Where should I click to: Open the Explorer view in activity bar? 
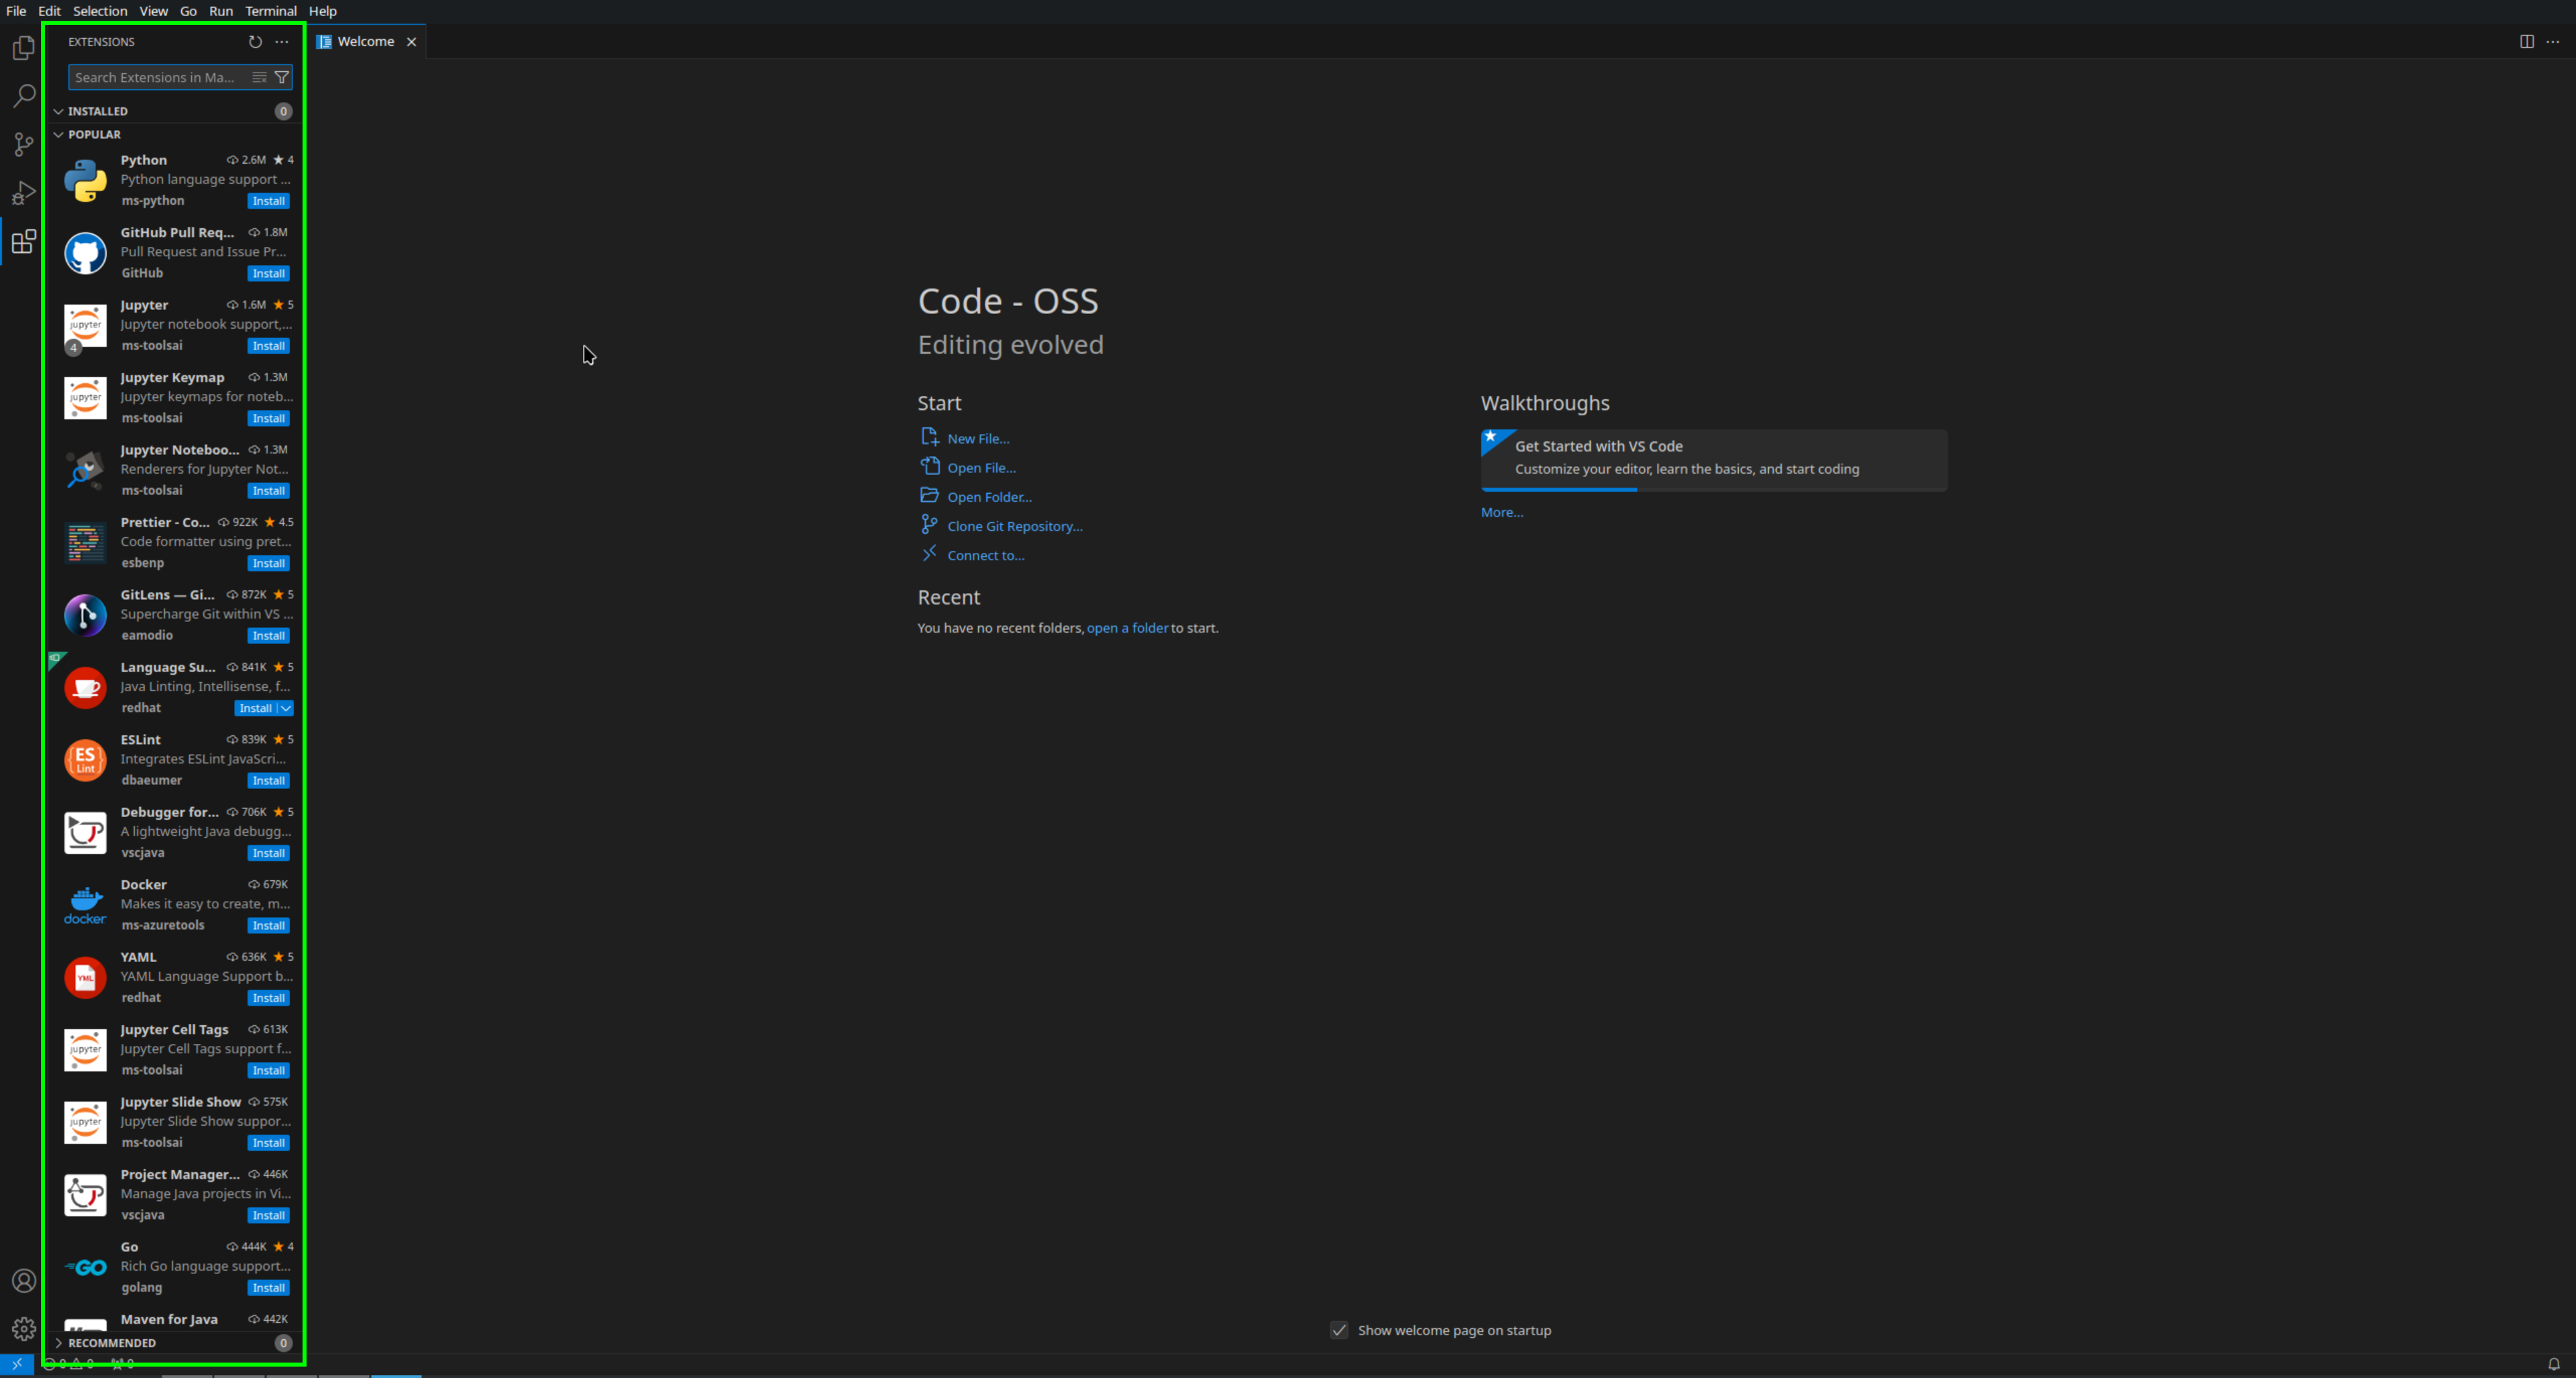(24, 48)
